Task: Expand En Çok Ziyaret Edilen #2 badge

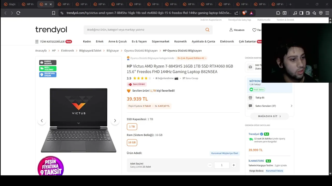Action: (192, 58)
